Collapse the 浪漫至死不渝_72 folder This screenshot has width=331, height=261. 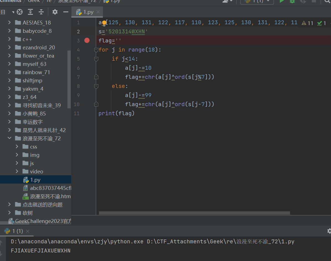click(x=9, y=138)
